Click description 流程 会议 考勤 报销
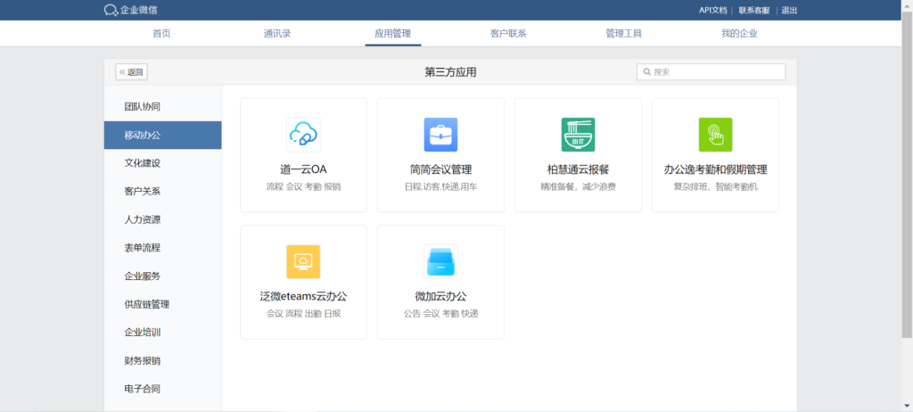Screen dimensions: 913x412 [303, 187]
